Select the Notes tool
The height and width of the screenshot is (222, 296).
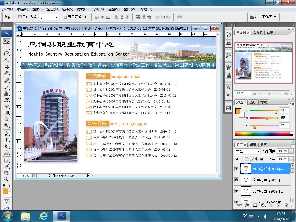click(6, 160)
